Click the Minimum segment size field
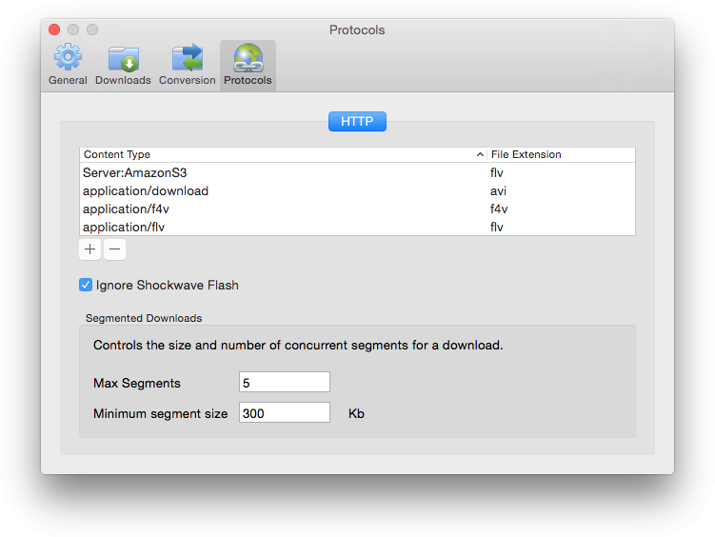 coord(285,412)
